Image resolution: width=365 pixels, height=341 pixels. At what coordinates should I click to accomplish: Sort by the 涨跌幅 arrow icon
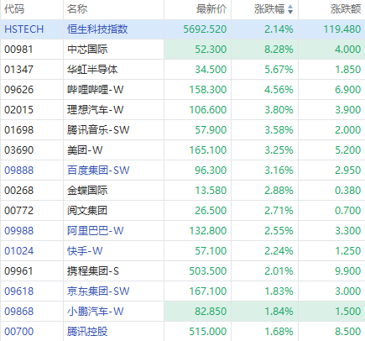[290, 9]
